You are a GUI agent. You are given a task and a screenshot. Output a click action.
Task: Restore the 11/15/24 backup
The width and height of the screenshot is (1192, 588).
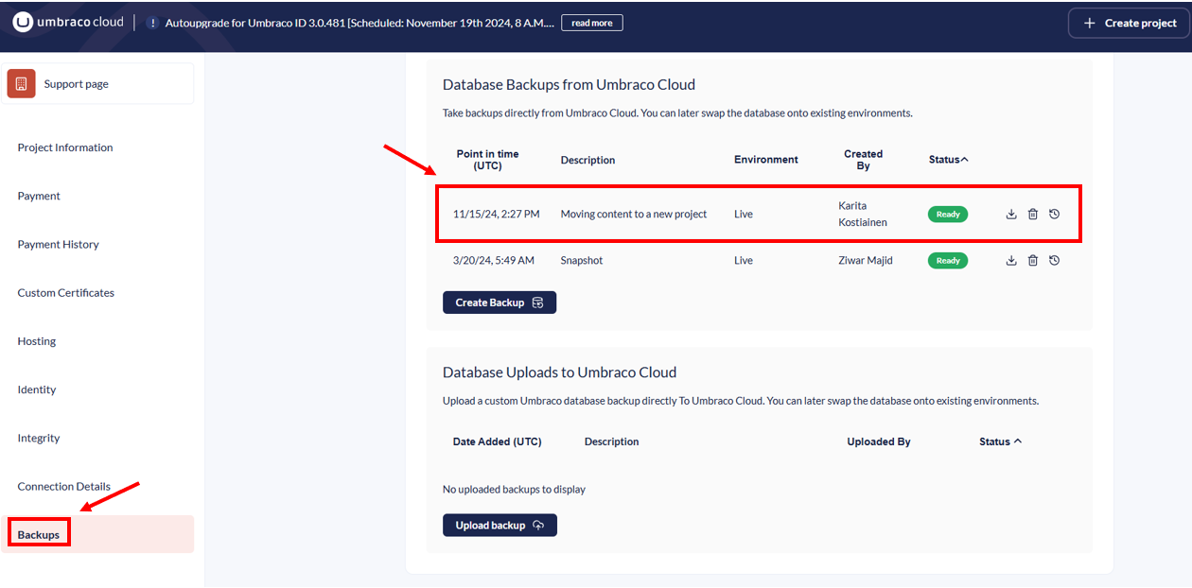pos(1055,215)
